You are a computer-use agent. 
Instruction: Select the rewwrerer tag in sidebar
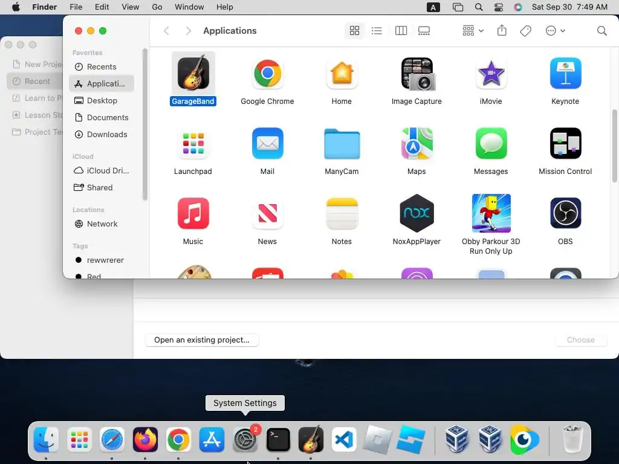(x=102, y=260)
